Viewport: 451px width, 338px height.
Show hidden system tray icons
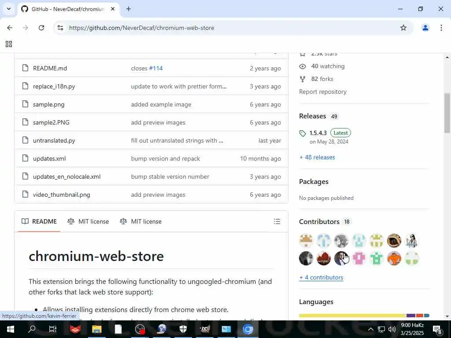tap(371, 329)
